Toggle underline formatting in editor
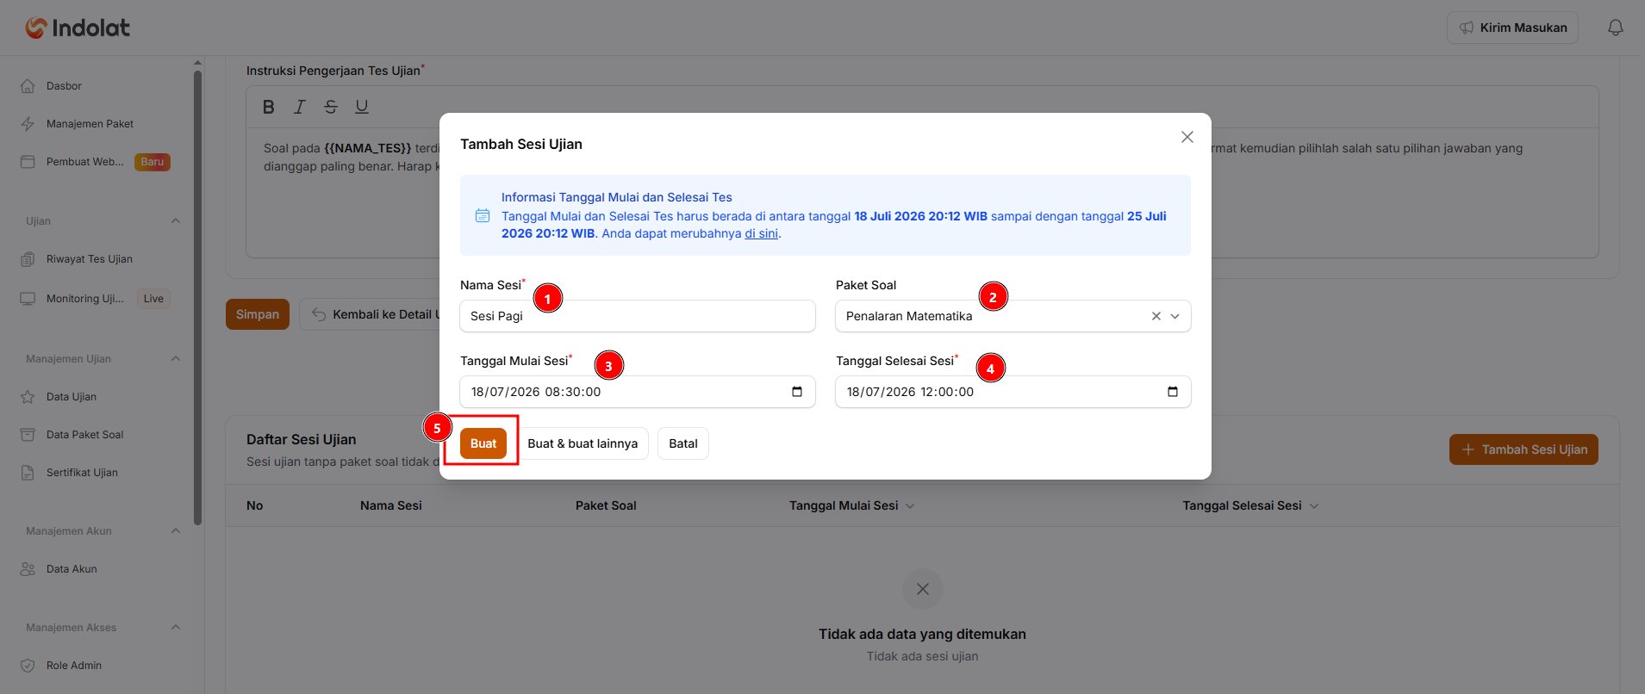The image size is (1645, 694). coord(362,107)
